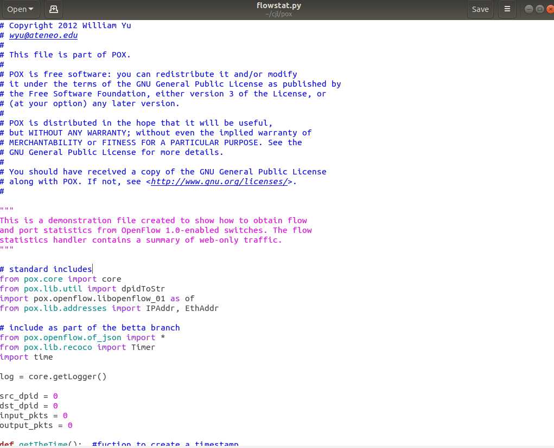Image resolution: width=554 pixels, height=448 pixels.
Task: Click 'and port statistics from OpenFlow' line
Action: 156,230
